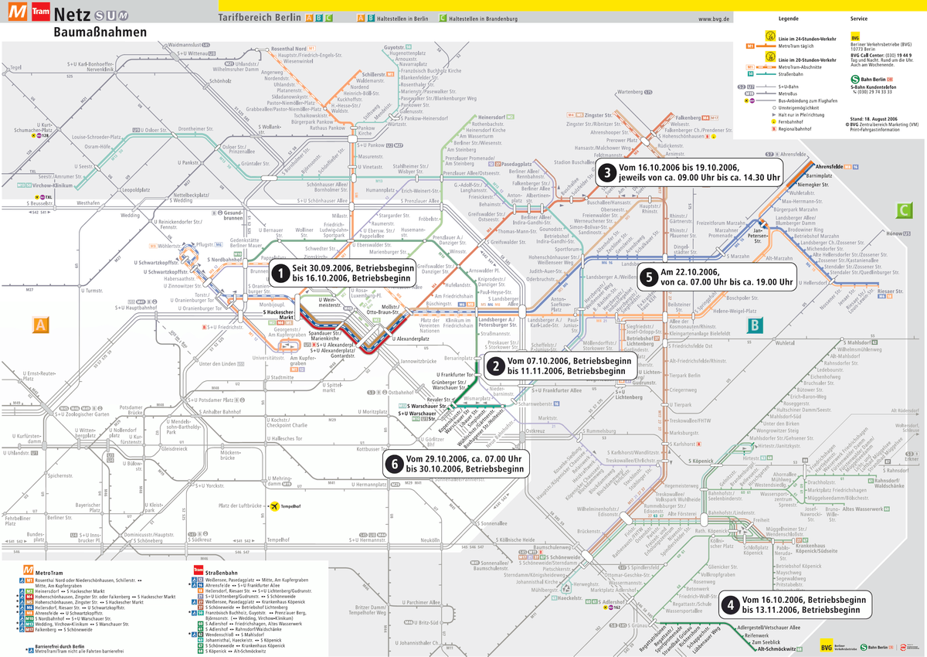Viewport: 927px width, 657px height.
Task: Click the Riesaer Str. terminus label
Action: tap(890, 291)
